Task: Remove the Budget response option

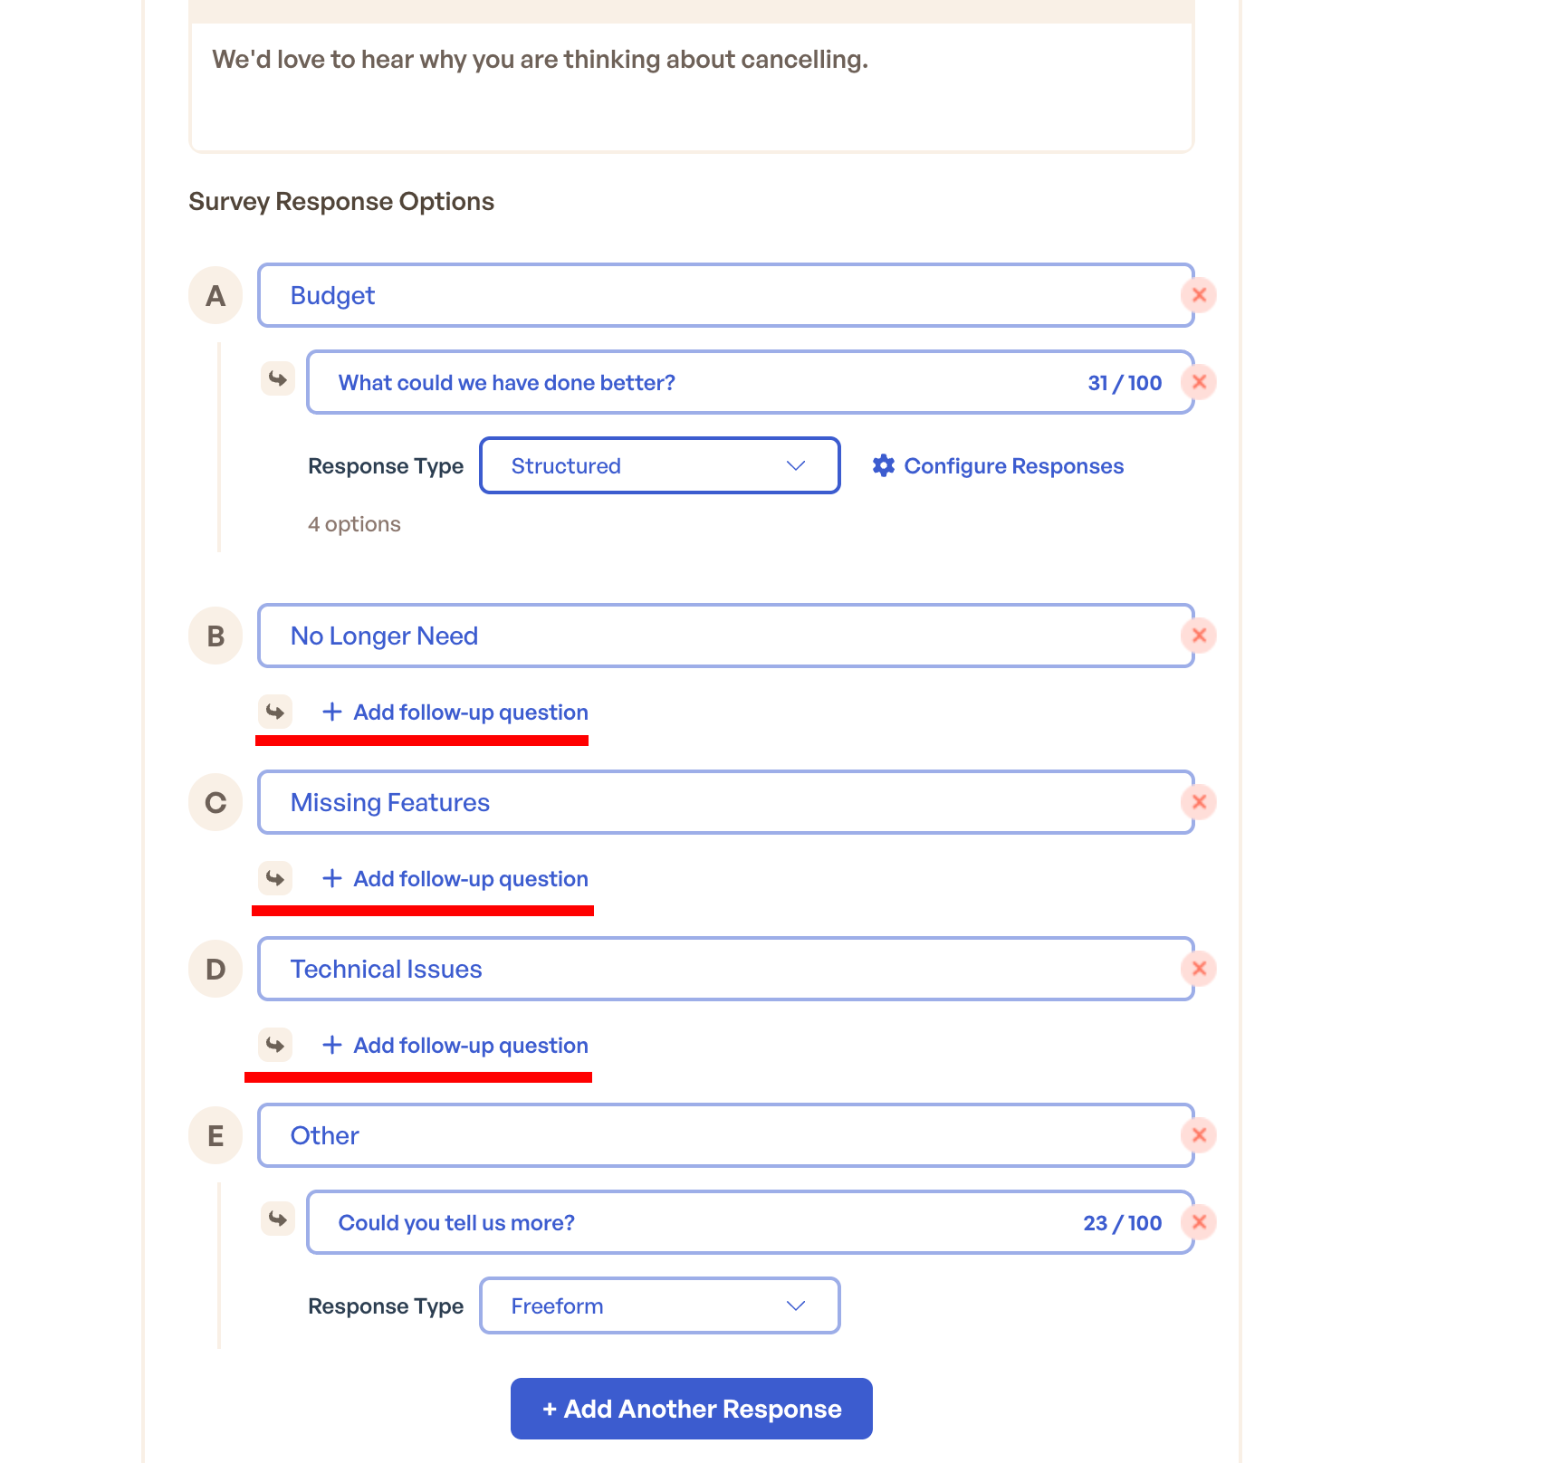Action: 1199,294
